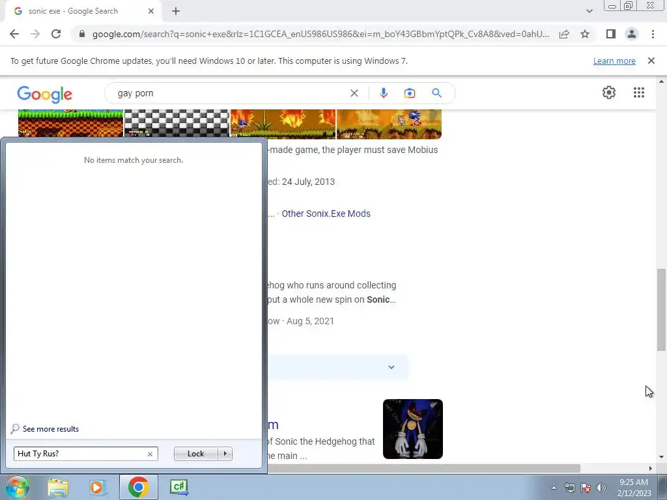Image resolution: width=667 pixels, height=500 pixels.
Task: Click the scroll right arrow
Action: point(651,468)
